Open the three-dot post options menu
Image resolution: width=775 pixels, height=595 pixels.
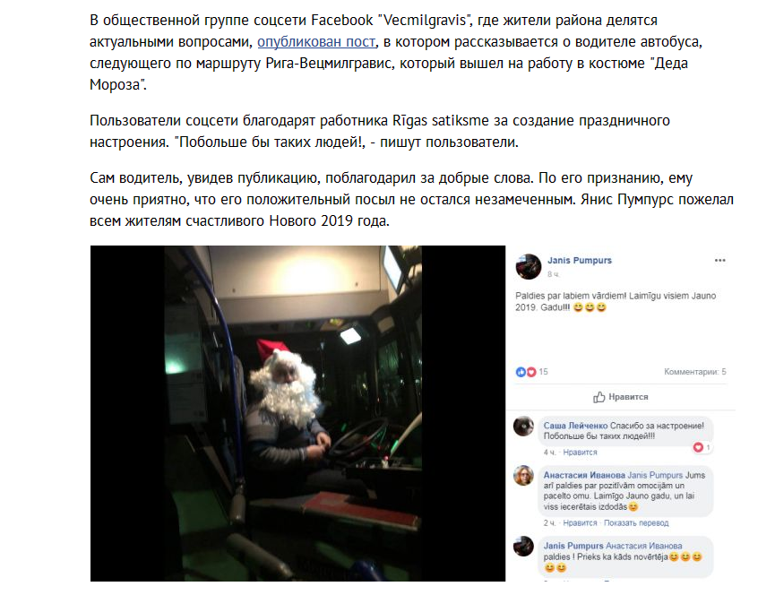coord(720,261)
